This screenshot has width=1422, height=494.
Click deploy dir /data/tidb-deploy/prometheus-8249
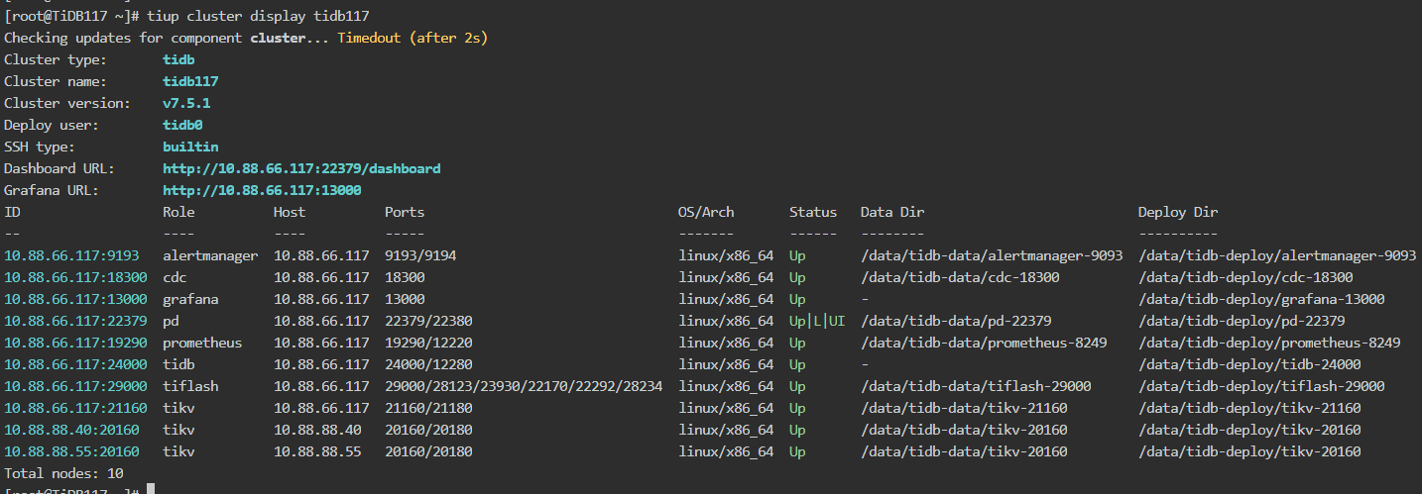point(1269,343)
